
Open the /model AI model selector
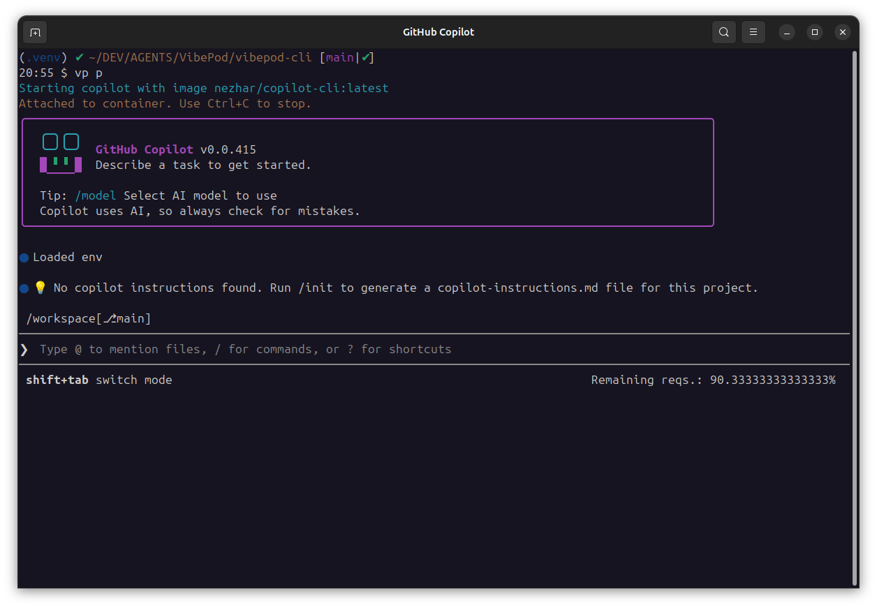pos(95,195)
